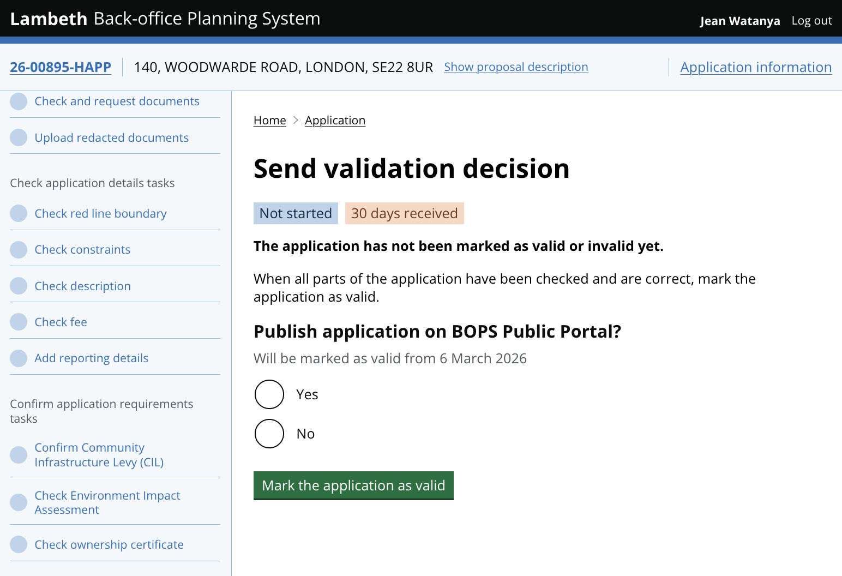Click the status circle beside Confirm Community Infrastructure Levy
This screenshot has height=576, width=842.
click(x=19, y=454)
